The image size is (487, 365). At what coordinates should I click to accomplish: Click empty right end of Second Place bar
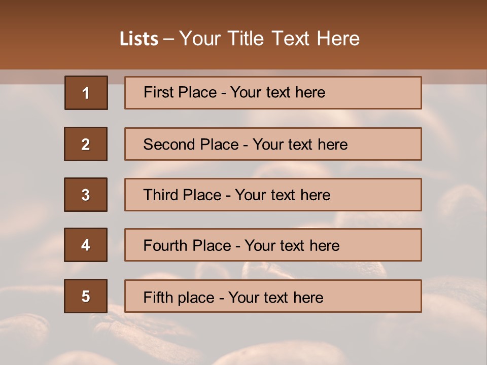(x=385, y=144)
